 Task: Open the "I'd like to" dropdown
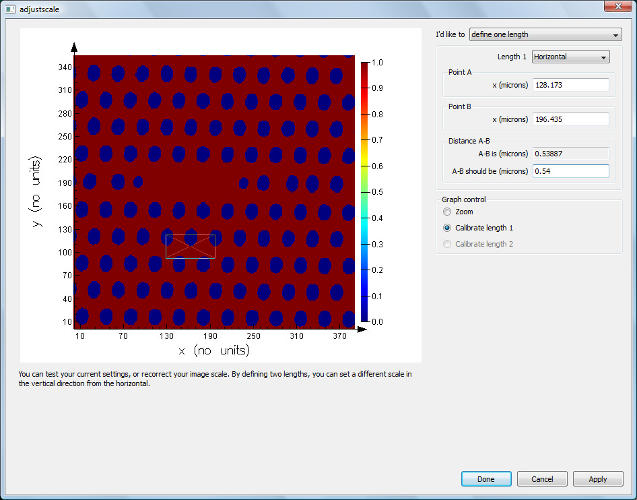click(x=545, y=34)
